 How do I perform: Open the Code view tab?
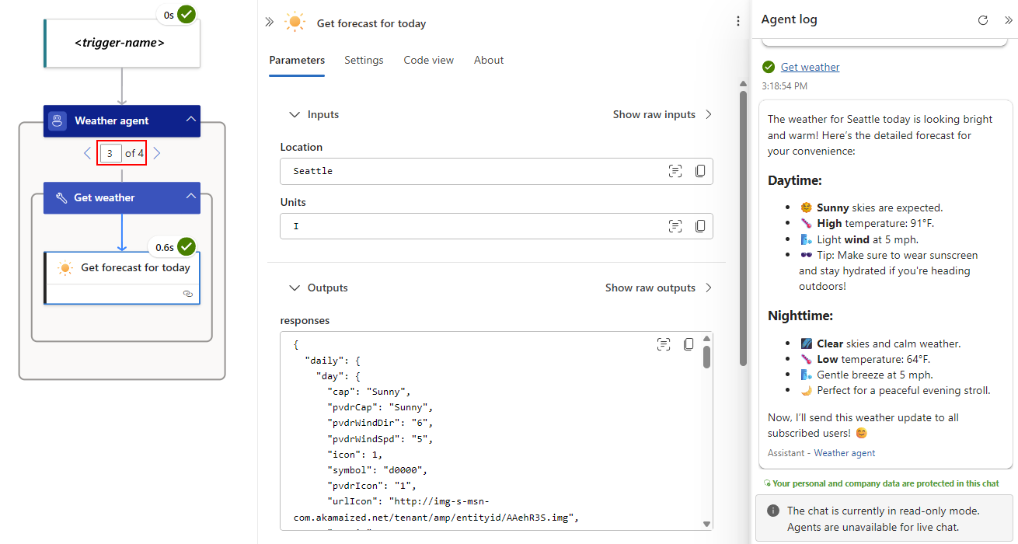pos(428,61)
